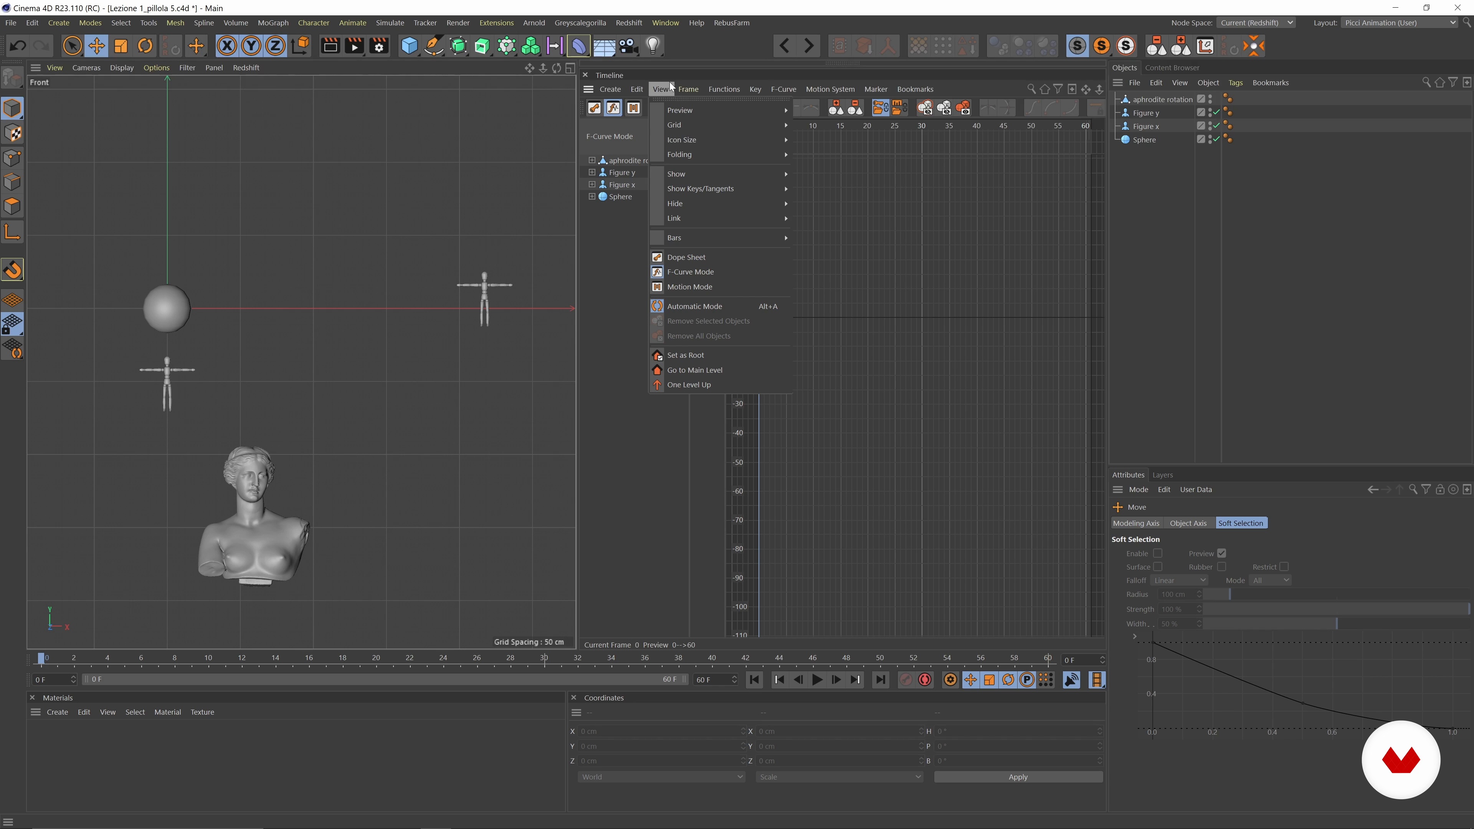Enable Texture mode checker icon

tap(12, 133)
